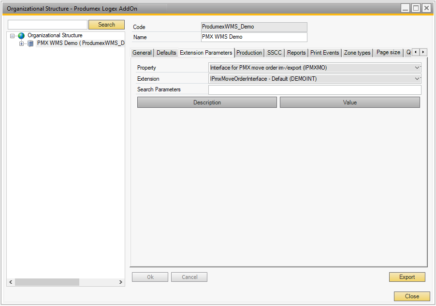Click the building icon next to PMX WMS Demo
The image size is (436, 306).
30,44
